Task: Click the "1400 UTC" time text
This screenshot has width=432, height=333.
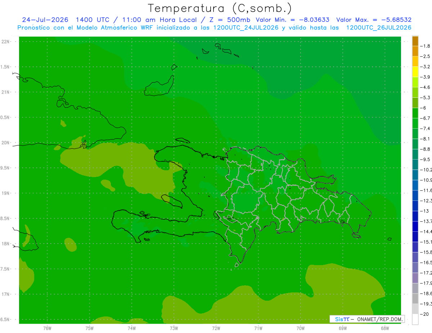Action: (92, 20)
